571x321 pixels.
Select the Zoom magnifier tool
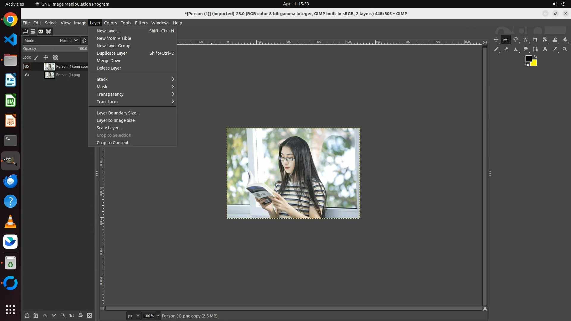(565, 49)
